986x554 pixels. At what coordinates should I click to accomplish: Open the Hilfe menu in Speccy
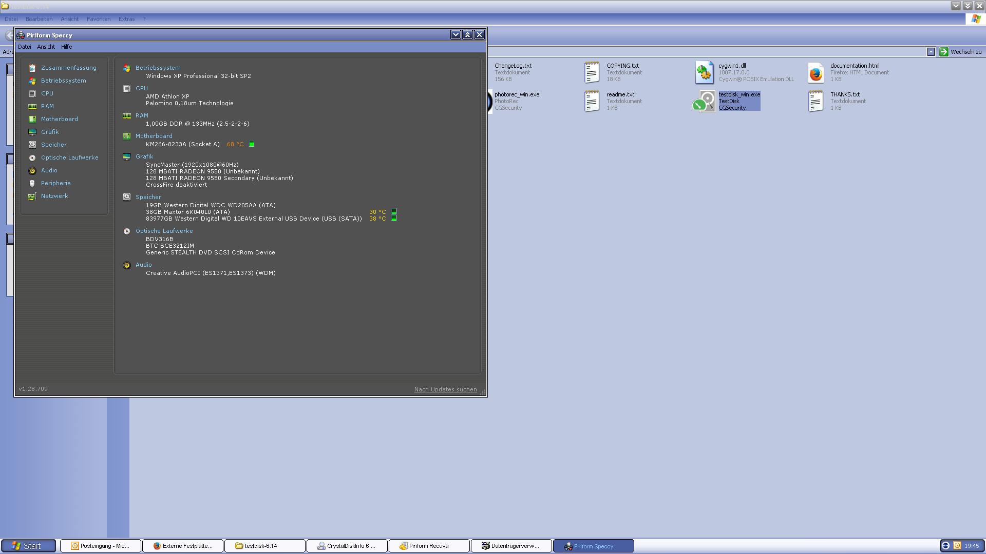tap(66, 47)
